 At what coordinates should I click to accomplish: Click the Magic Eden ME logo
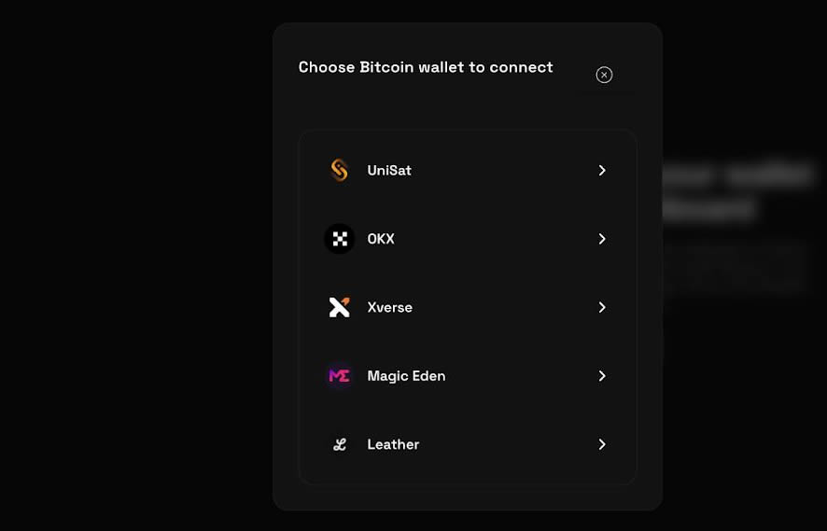point(339,375)
